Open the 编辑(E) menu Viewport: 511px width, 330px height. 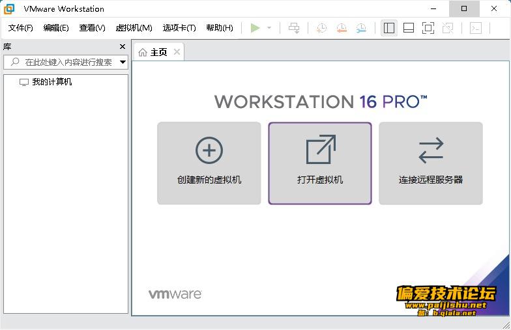[x=56, y=28]
